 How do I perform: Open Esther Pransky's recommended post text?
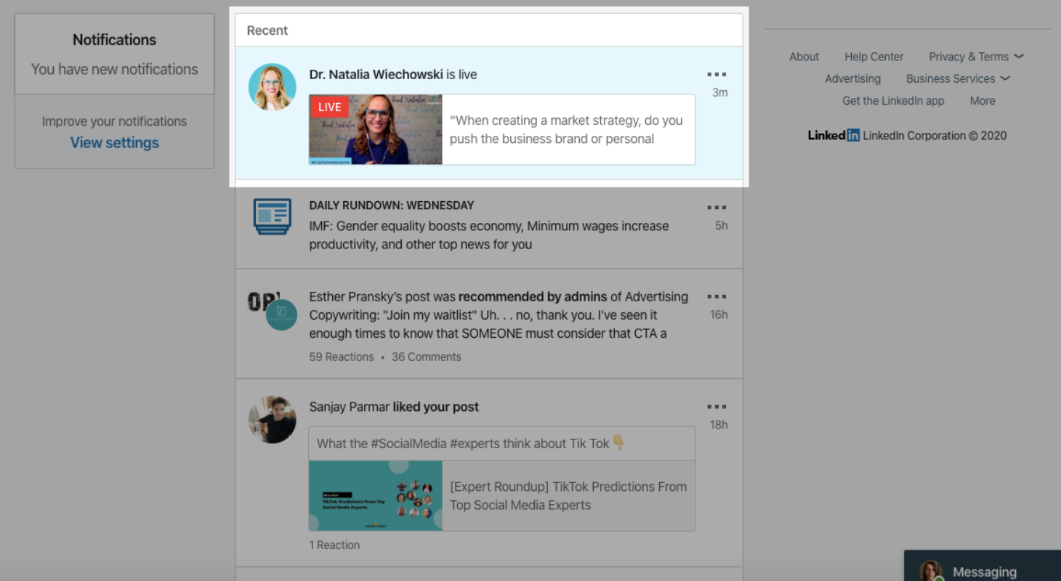(x=499, y=315)
